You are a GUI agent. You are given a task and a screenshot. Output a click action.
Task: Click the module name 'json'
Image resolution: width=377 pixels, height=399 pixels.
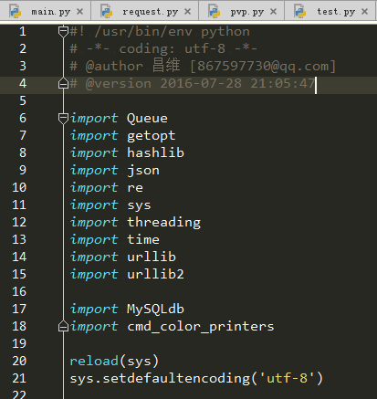143,171
